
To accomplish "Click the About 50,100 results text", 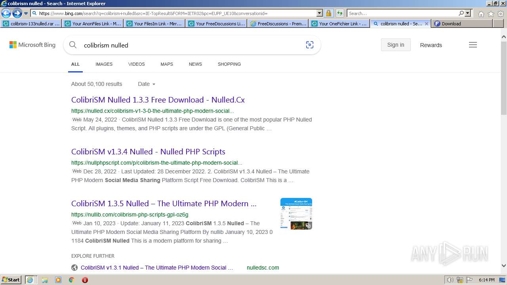I will 97,84.
